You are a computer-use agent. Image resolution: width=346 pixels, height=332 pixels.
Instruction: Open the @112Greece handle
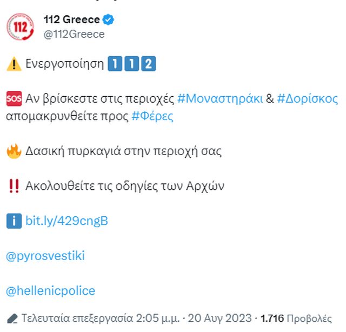pos(74,34)
